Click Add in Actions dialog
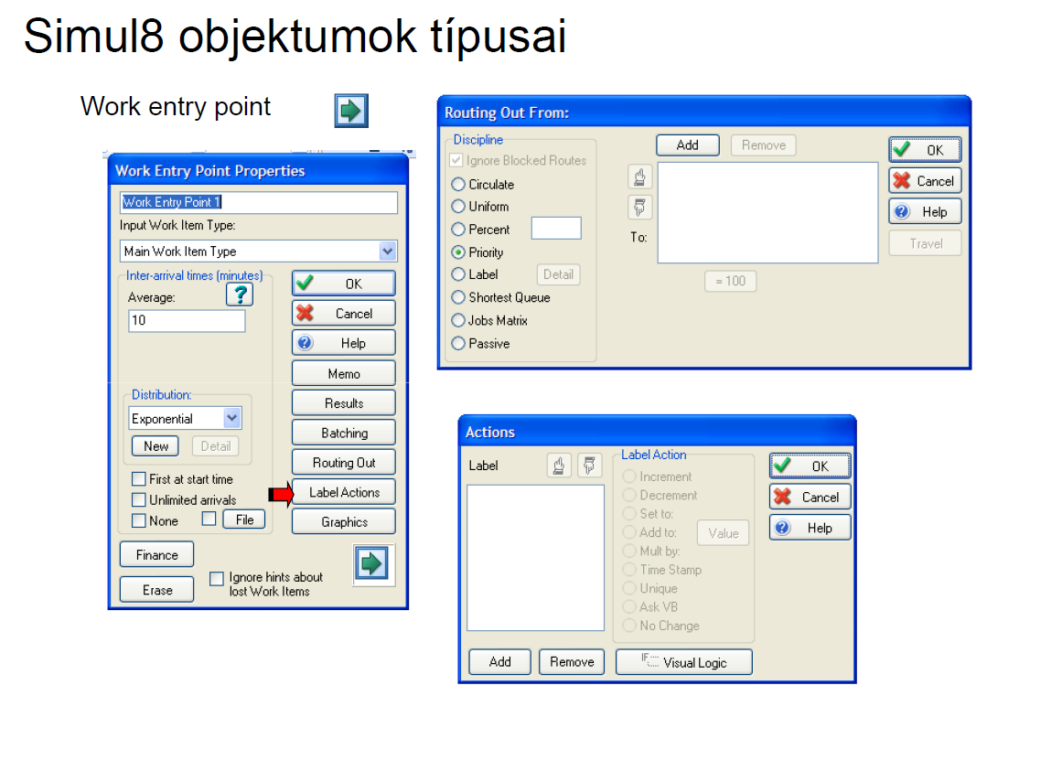This screenshot has width=1062, height=771. (x=499, y=662)
